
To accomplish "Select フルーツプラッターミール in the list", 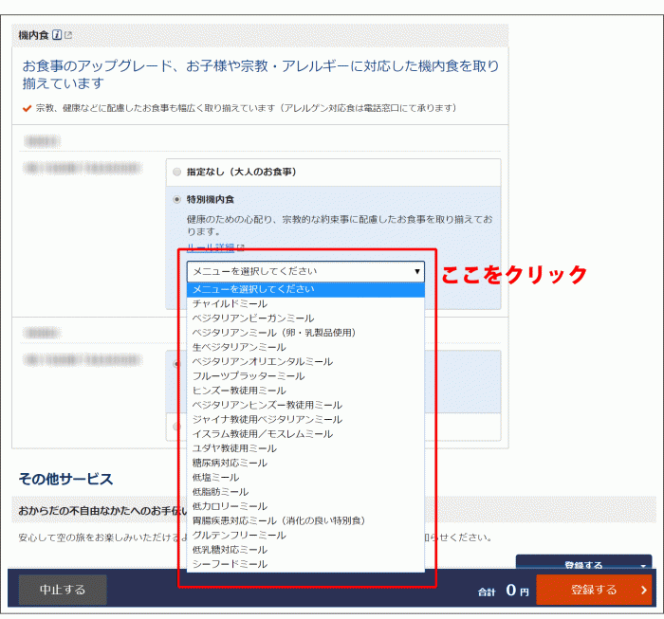I will tap(245, 376).
